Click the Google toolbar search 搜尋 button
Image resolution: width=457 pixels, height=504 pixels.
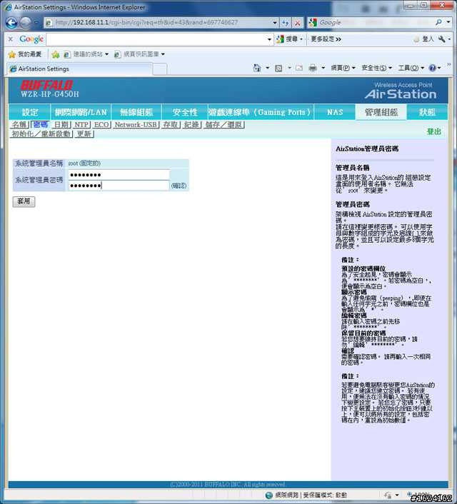(x=287, y=39)
